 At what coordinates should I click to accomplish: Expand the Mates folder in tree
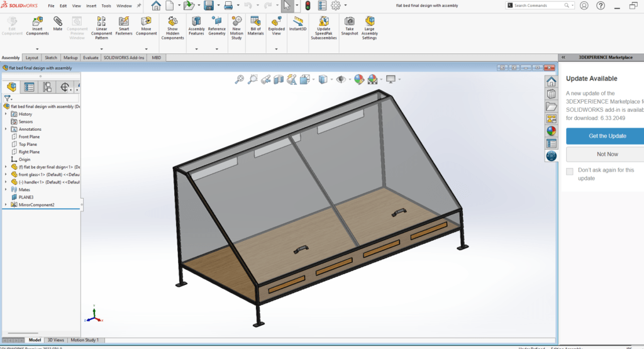coord(6,189)
